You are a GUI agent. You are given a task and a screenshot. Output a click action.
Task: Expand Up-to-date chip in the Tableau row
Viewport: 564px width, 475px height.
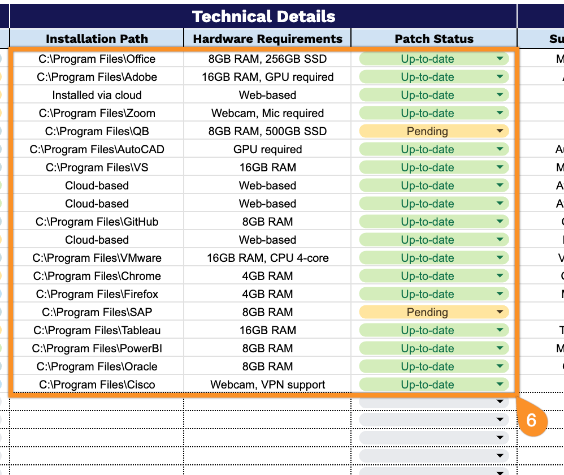pyautogui.click(x=499, y=330)
